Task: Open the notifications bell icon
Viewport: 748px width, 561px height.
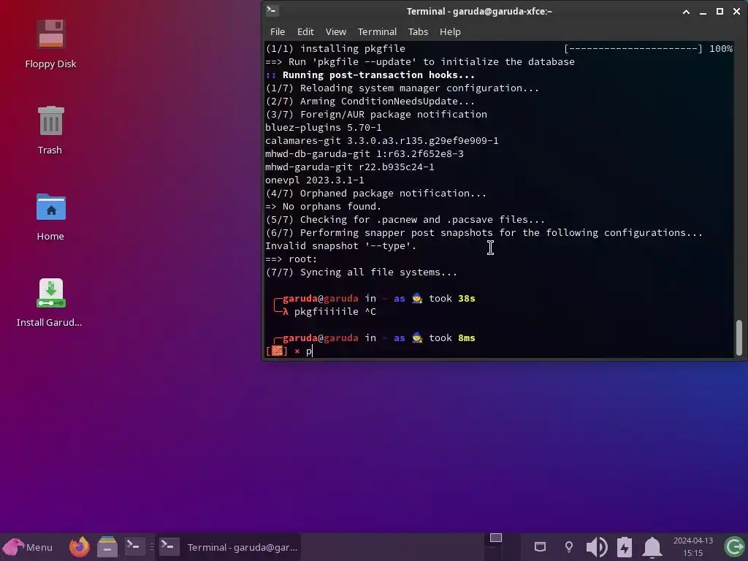Action: 652,546
